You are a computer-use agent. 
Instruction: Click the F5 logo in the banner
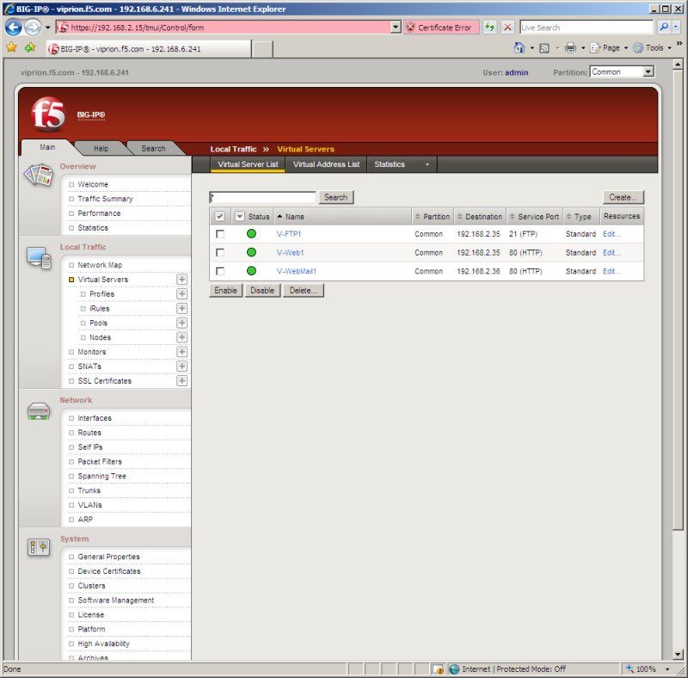coord(48,114)
